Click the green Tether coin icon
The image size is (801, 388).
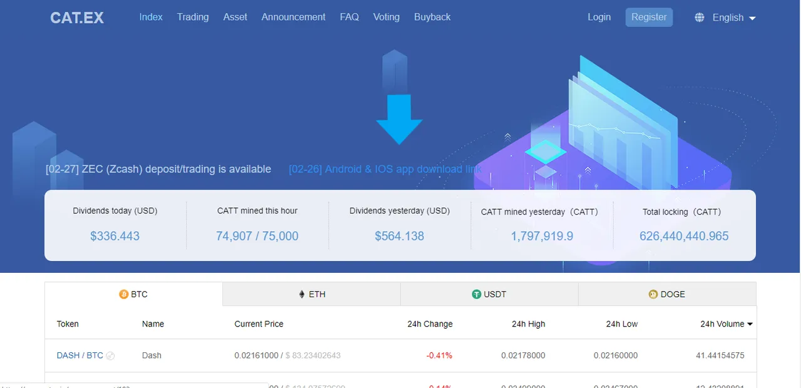point(477,294)
